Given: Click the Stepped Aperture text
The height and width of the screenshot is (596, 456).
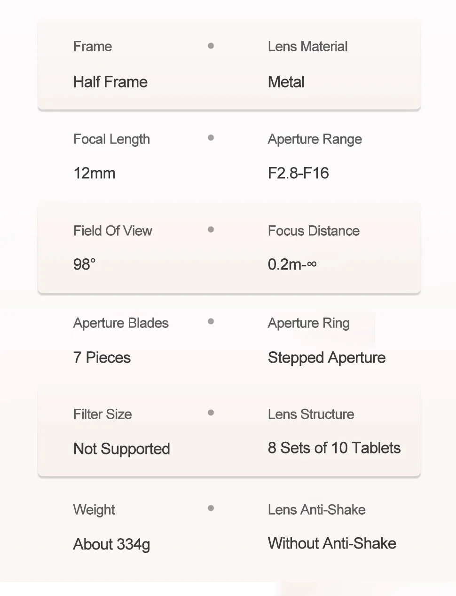Looking at the screenshot, I should tap(327, 358).
